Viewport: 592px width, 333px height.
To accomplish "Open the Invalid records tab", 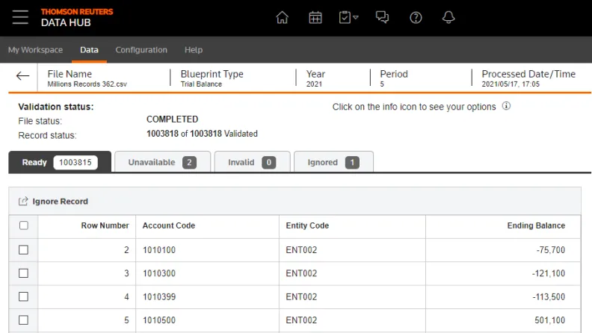I will click(x=251, y=162).
